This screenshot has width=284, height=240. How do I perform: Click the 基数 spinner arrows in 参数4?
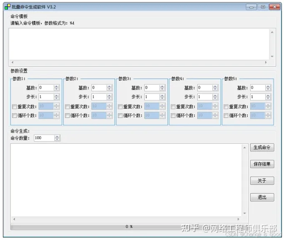[215, 88]
